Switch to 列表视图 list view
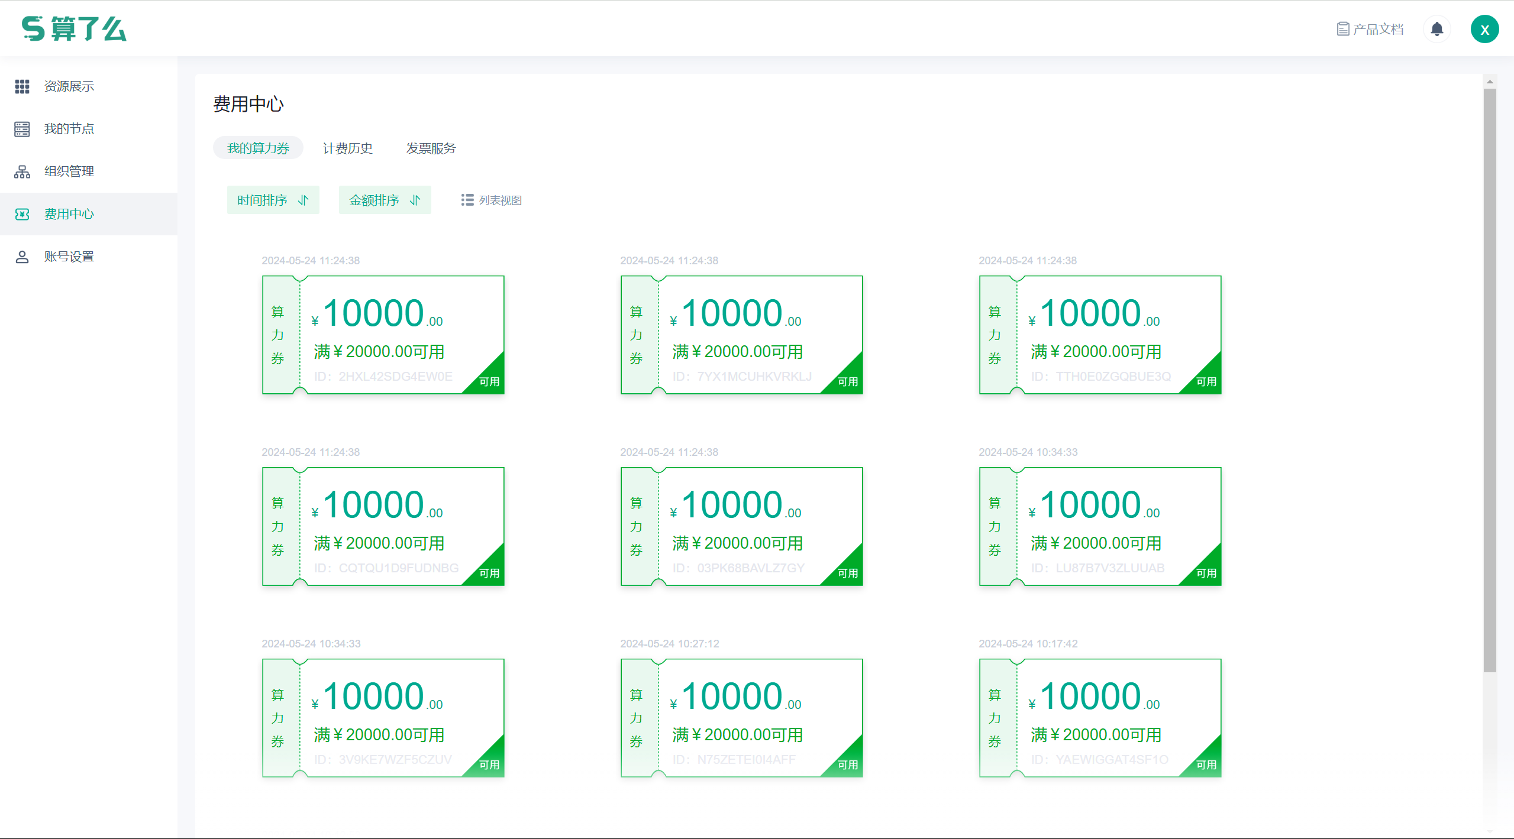Viewport: 1514px width, 839px height. click(491, 200)
